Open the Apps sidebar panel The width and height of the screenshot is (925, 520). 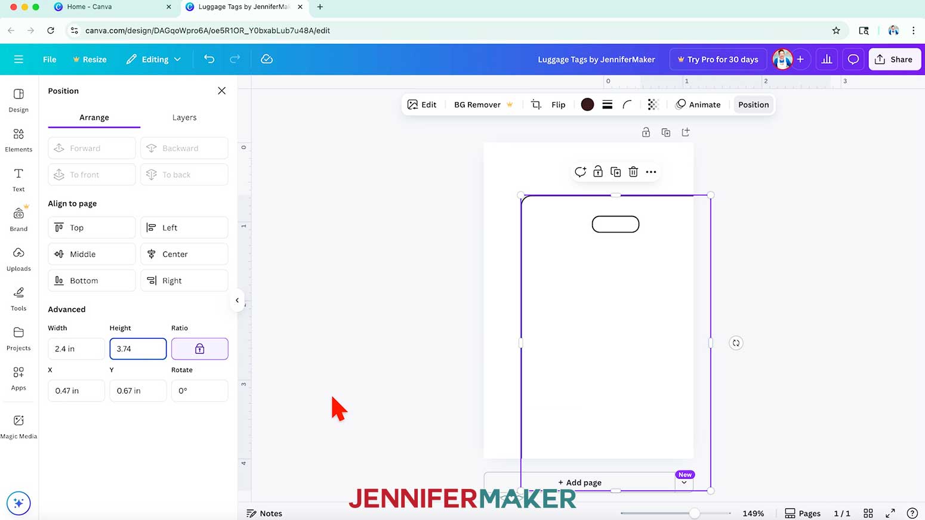coord(18,378)
